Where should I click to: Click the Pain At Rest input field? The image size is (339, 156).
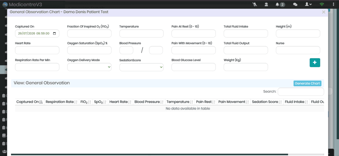coord(193,33)
